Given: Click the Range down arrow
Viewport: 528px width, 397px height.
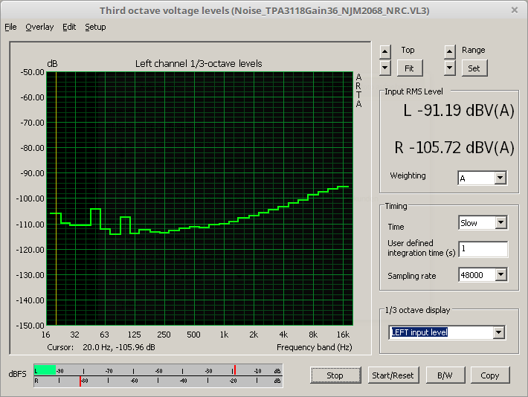Looking at the screenshot, I should tap(449, 68).
